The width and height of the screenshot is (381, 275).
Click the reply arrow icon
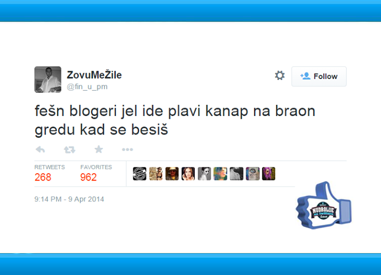click(40, 149)
